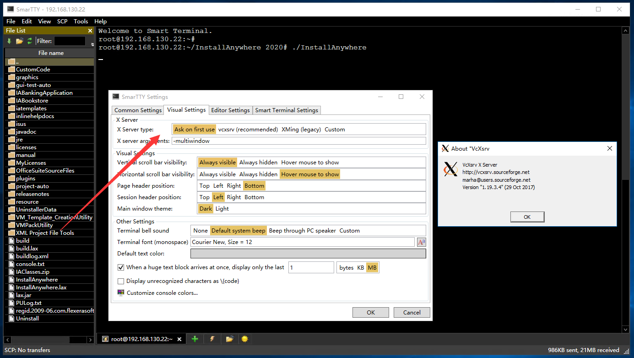Switch to the Smart Terminal Settings tab
The height and width of the screenshot is (358, 634).
(287, 110)
